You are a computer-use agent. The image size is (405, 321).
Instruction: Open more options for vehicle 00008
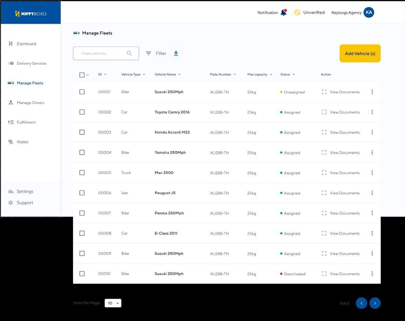[x=372, y=233]
